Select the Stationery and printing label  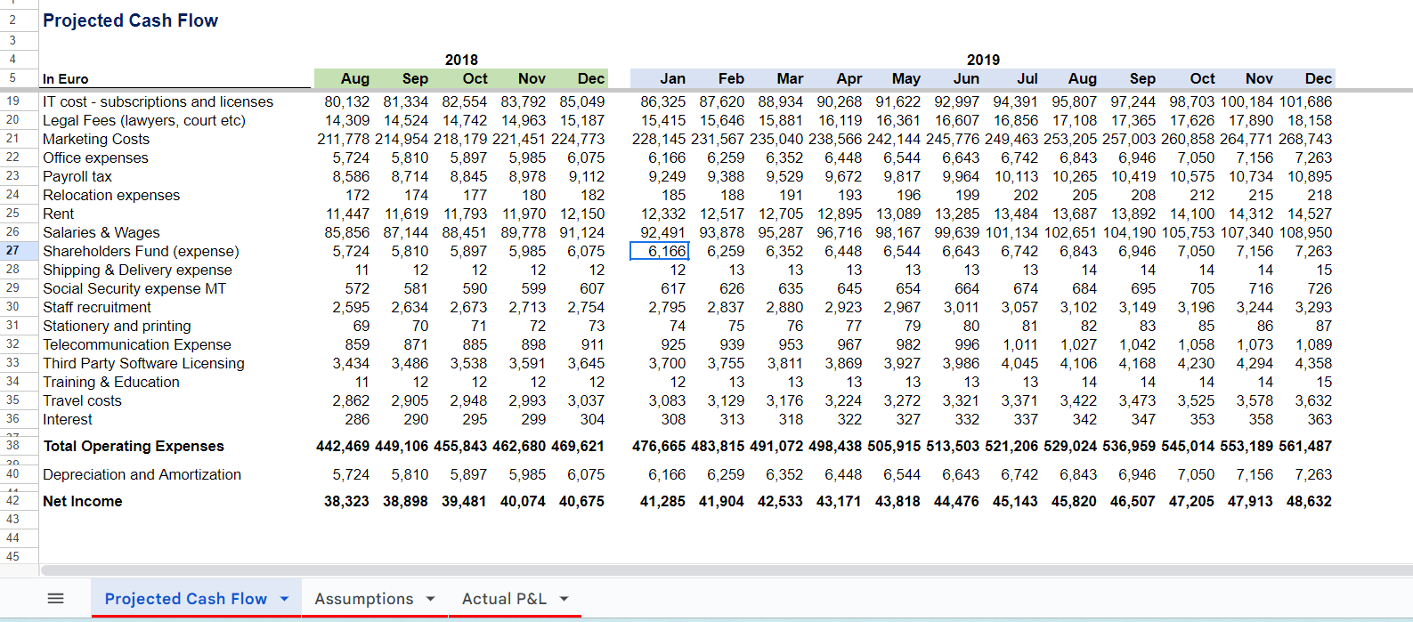[x=117, y=326]
